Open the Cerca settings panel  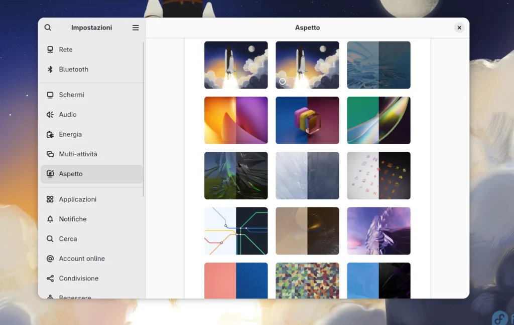[68, 239]
